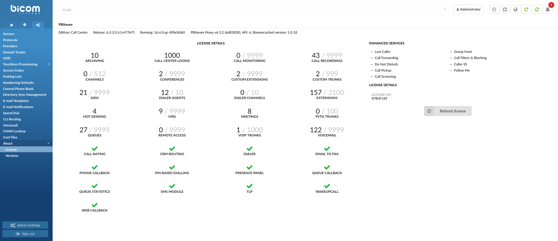Screen dimensions: 558x241
Task: Select the settings gears tab
Action: tap(38, 25)
